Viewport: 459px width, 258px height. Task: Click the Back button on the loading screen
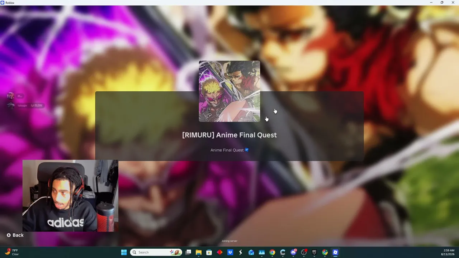coord(15,235)
